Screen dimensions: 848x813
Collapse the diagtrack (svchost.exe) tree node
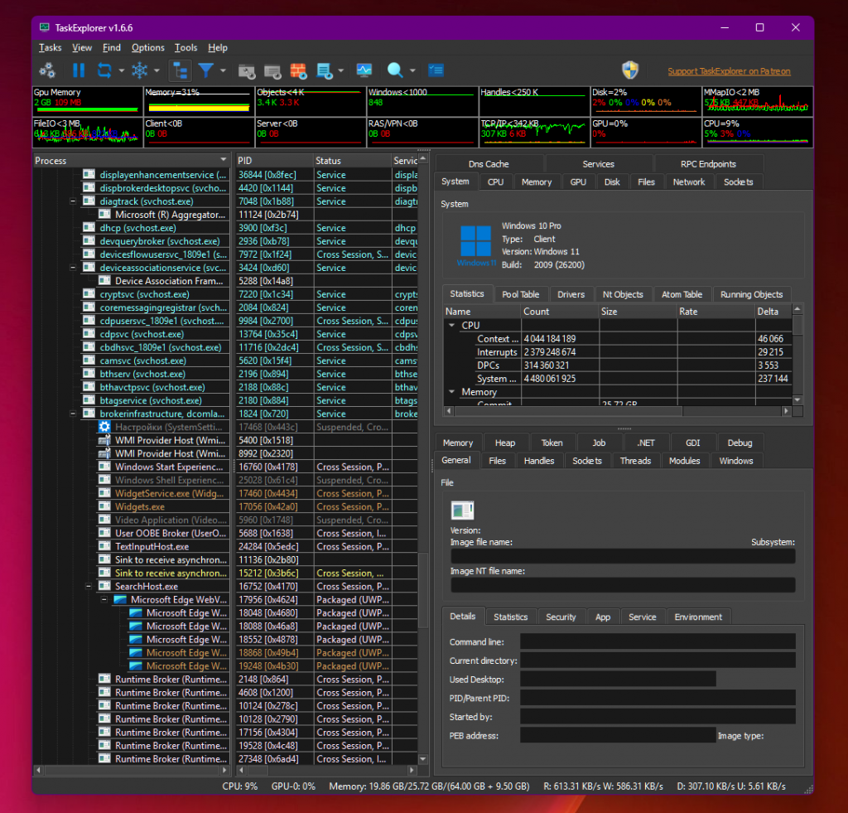click(73, 201)
